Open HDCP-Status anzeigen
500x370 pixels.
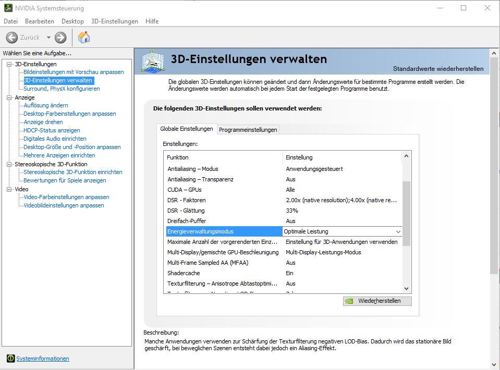52,130
